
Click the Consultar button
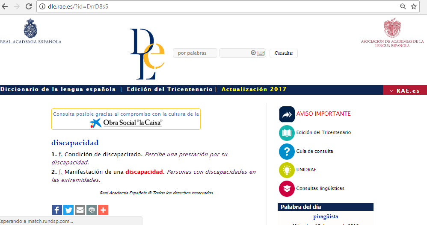tap(284, 53)
